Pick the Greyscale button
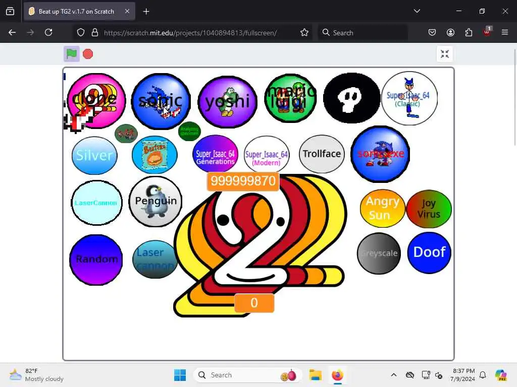The image size is (517, 387). click(379, 253)
